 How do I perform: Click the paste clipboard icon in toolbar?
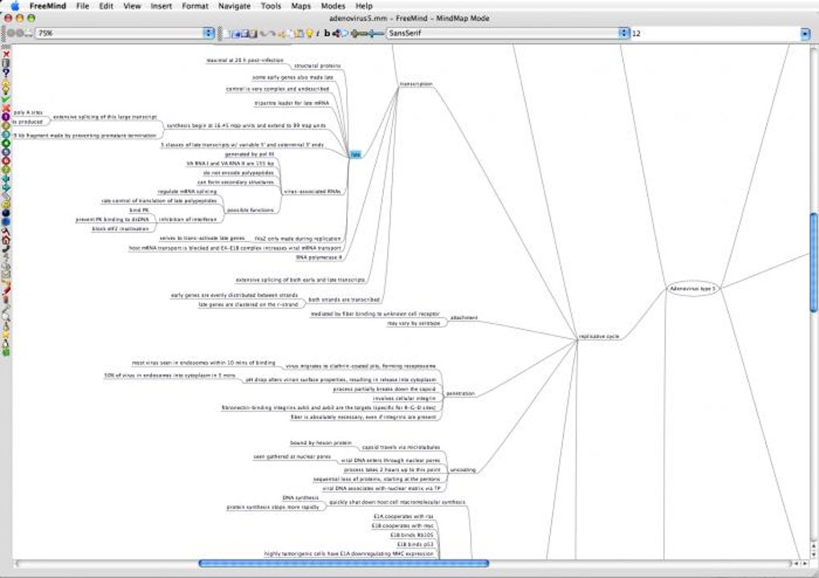click(299, 34)
